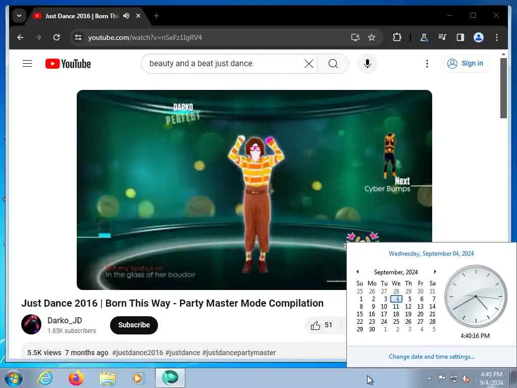Clear the search query with X
Viewport: 517px width, 388px height.
309,63
